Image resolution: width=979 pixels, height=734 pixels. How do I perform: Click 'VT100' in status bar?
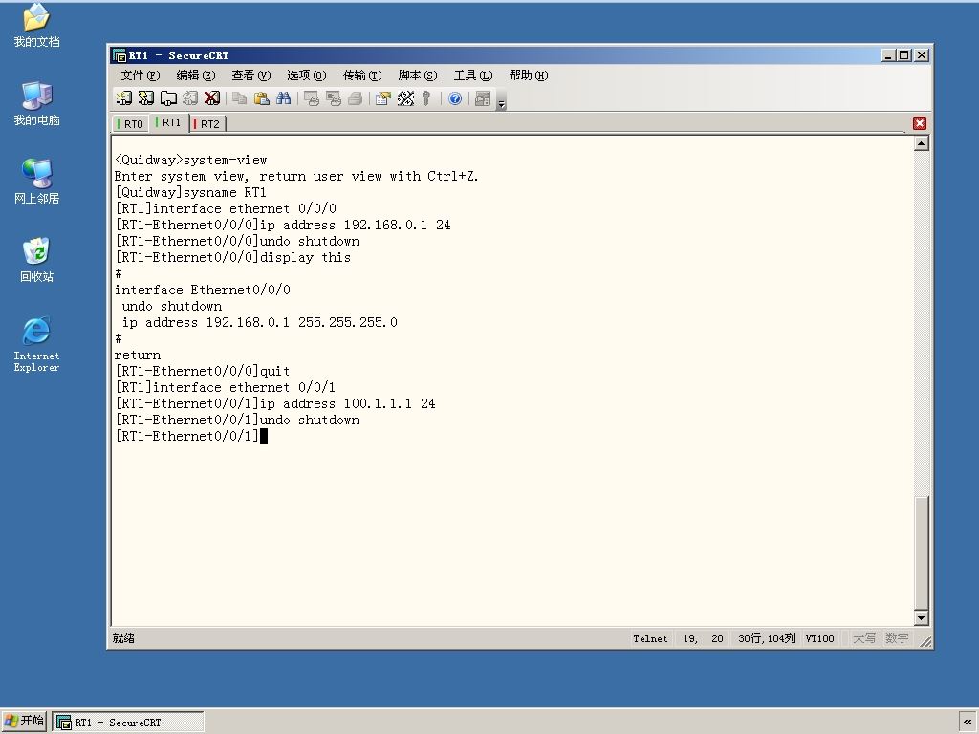coord(819,638)
